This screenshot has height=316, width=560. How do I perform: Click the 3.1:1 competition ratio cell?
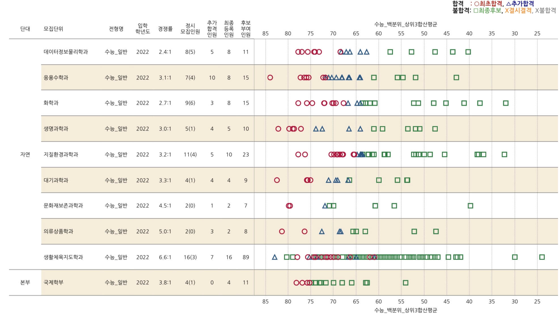click(165, 78)
